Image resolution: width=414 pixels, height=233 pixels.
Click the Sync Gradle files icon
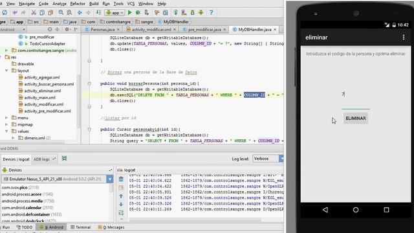tap(175, 12)
